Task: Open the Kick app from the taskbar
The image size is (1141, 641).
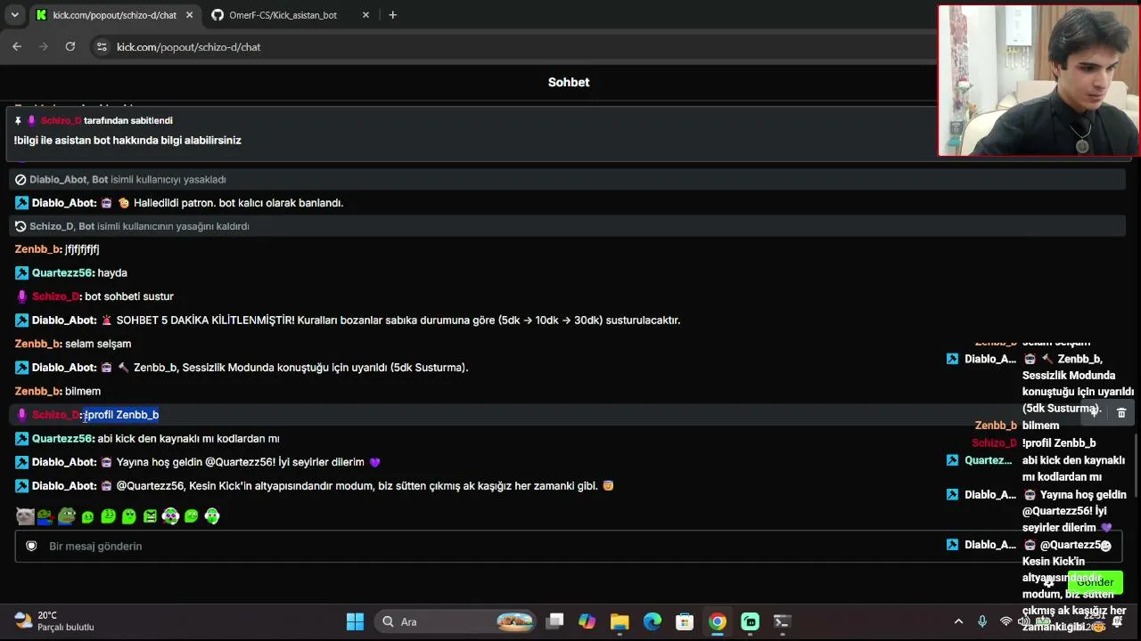Action: click(x=750, y=621)
